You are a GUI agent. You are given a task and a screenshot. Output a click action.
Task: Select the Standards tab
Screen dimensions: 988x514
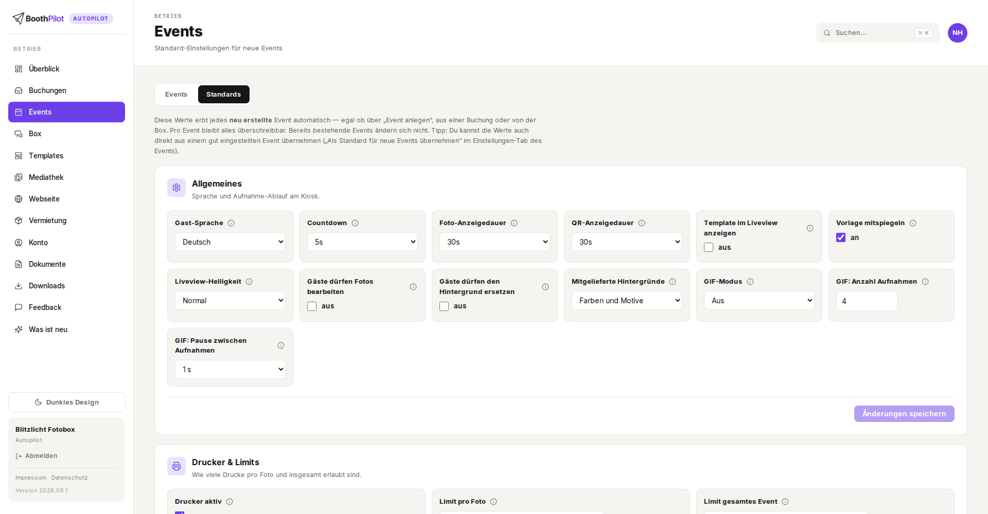[x=223, y=95]
